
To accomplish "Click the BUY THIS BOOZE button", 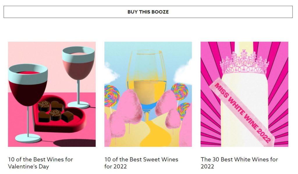I will (x=148, y=12).
